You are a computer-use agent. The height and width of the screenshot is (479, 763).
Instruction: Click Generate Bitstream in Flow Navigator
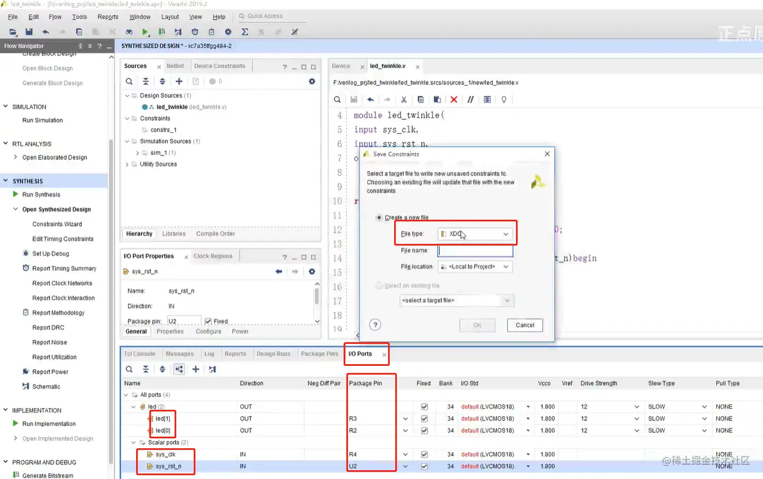48,476
